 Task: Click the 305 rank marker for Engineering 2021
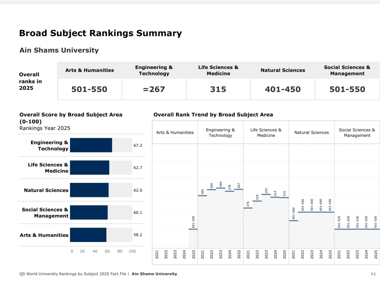[x=202, y=196]
